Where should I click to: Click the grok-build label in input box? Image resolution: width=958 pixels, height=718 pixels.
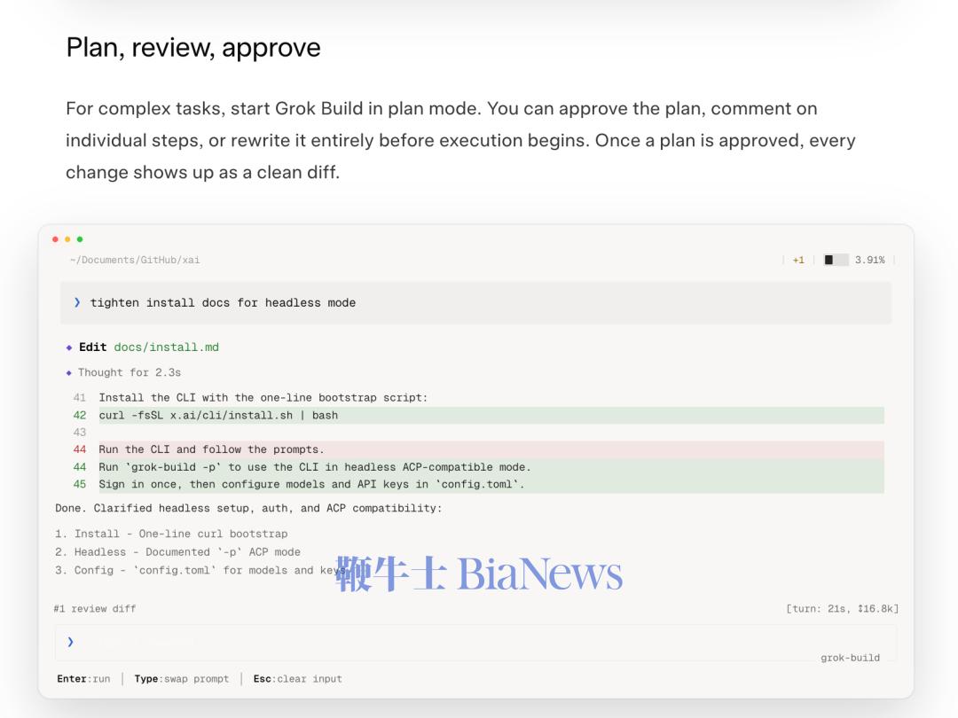[x=850, y=658]
